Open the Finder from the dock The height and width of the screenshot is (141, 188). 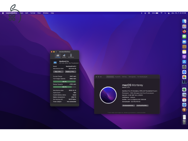[184, 21]
